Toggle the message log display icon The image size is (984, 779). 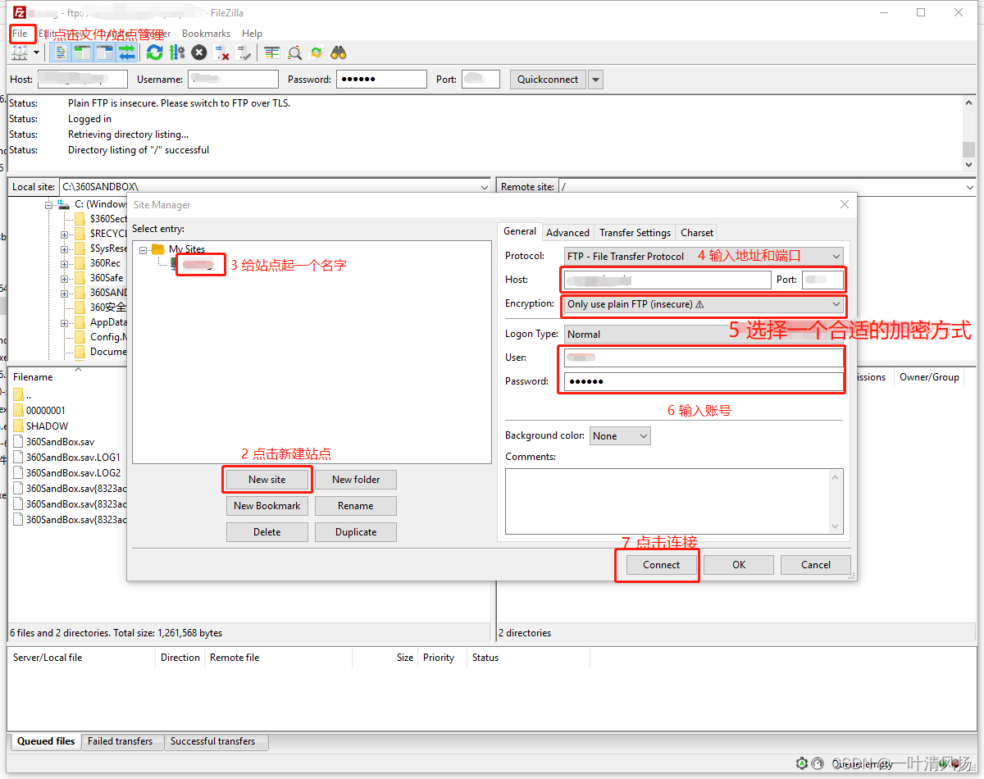tap(60, 52)
